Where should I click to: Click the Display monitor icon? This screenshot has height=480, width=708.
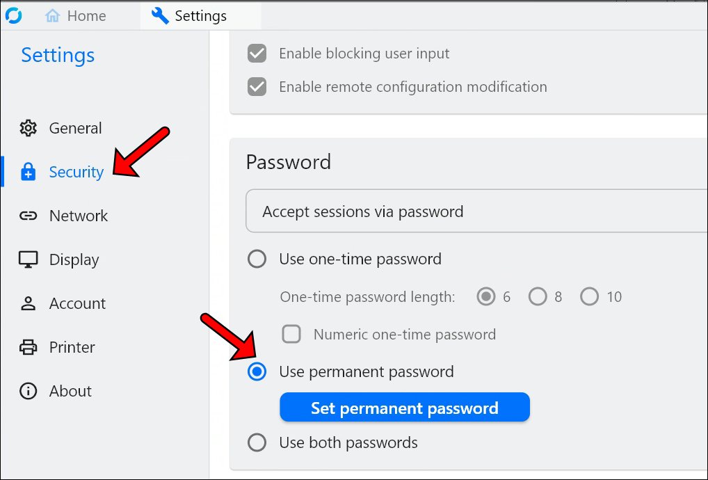point(29,259)
